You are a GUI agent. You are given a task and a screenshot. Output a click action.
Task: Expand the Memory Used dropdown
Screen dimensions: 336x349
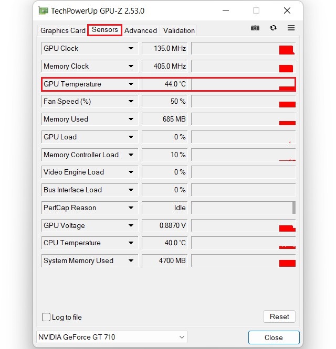[x=131, y=119]
